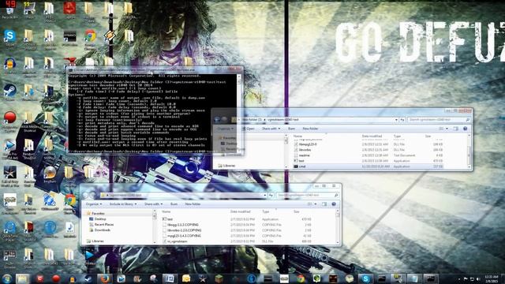Select Downloads under Favorites
This screenshot has width=505, height=284.
click(x=103, y=230)
